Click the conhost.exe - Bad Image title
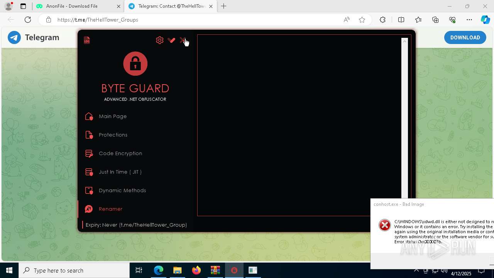The height and width of the screenshot is (278, 494). click(399, 204)
